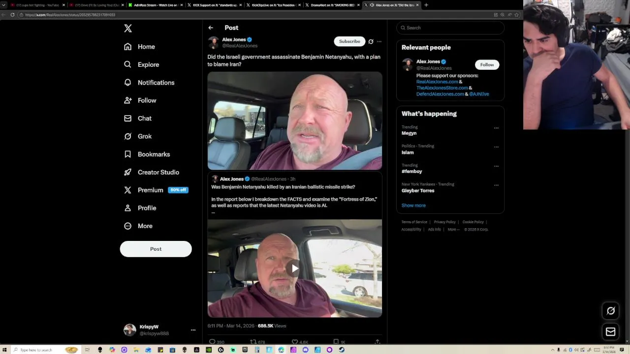The width and height of the screenshot is (630, 354).
Task: Open the Follow sidebar item
Action: [x=140, y=100]
